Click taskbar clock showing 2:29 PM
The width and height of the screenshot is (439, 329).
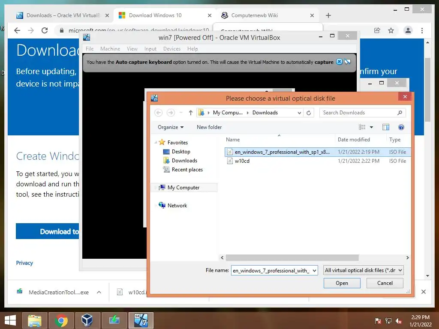[420, 321]
